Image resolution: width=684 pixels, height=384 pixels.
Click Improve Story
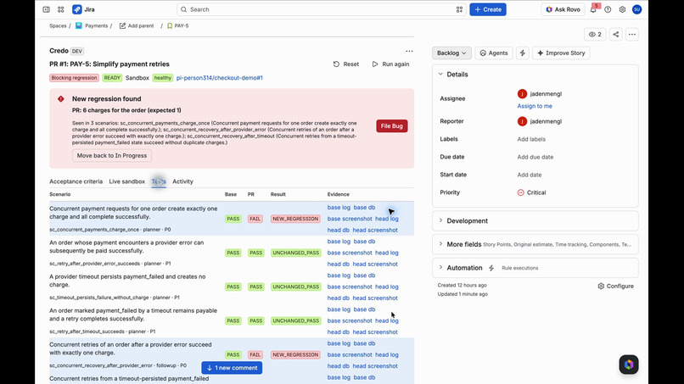click(x=561, y=53)
